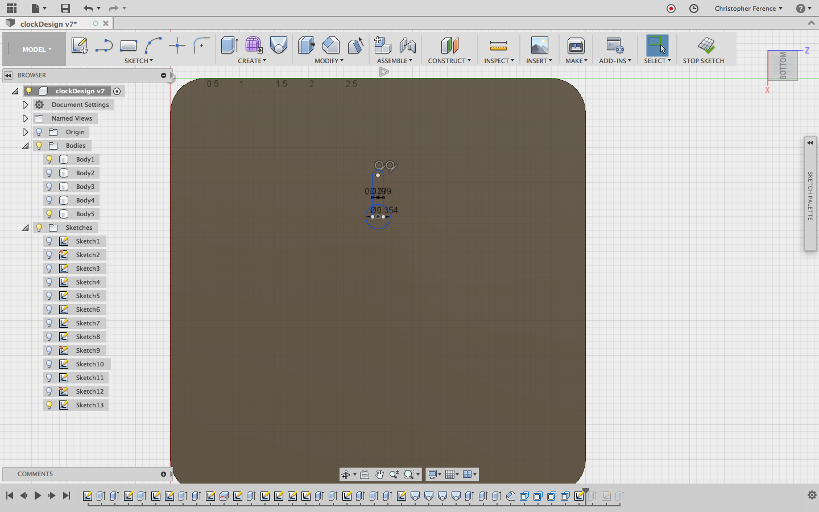Expand the Document Settings node
This screenshot has height=512, width=819.
point(25,105)
